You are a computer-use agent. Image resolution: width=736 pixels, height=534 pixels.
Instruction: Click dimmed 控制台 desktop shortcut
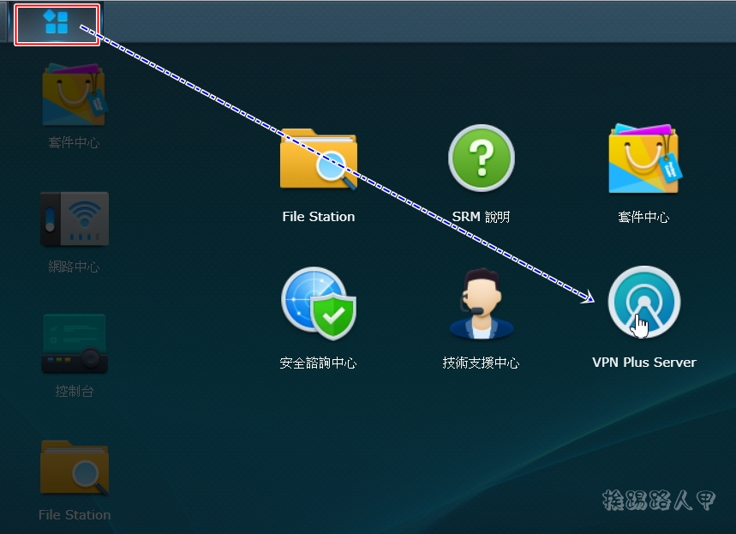pyautogui.click(x=75, y=344)
